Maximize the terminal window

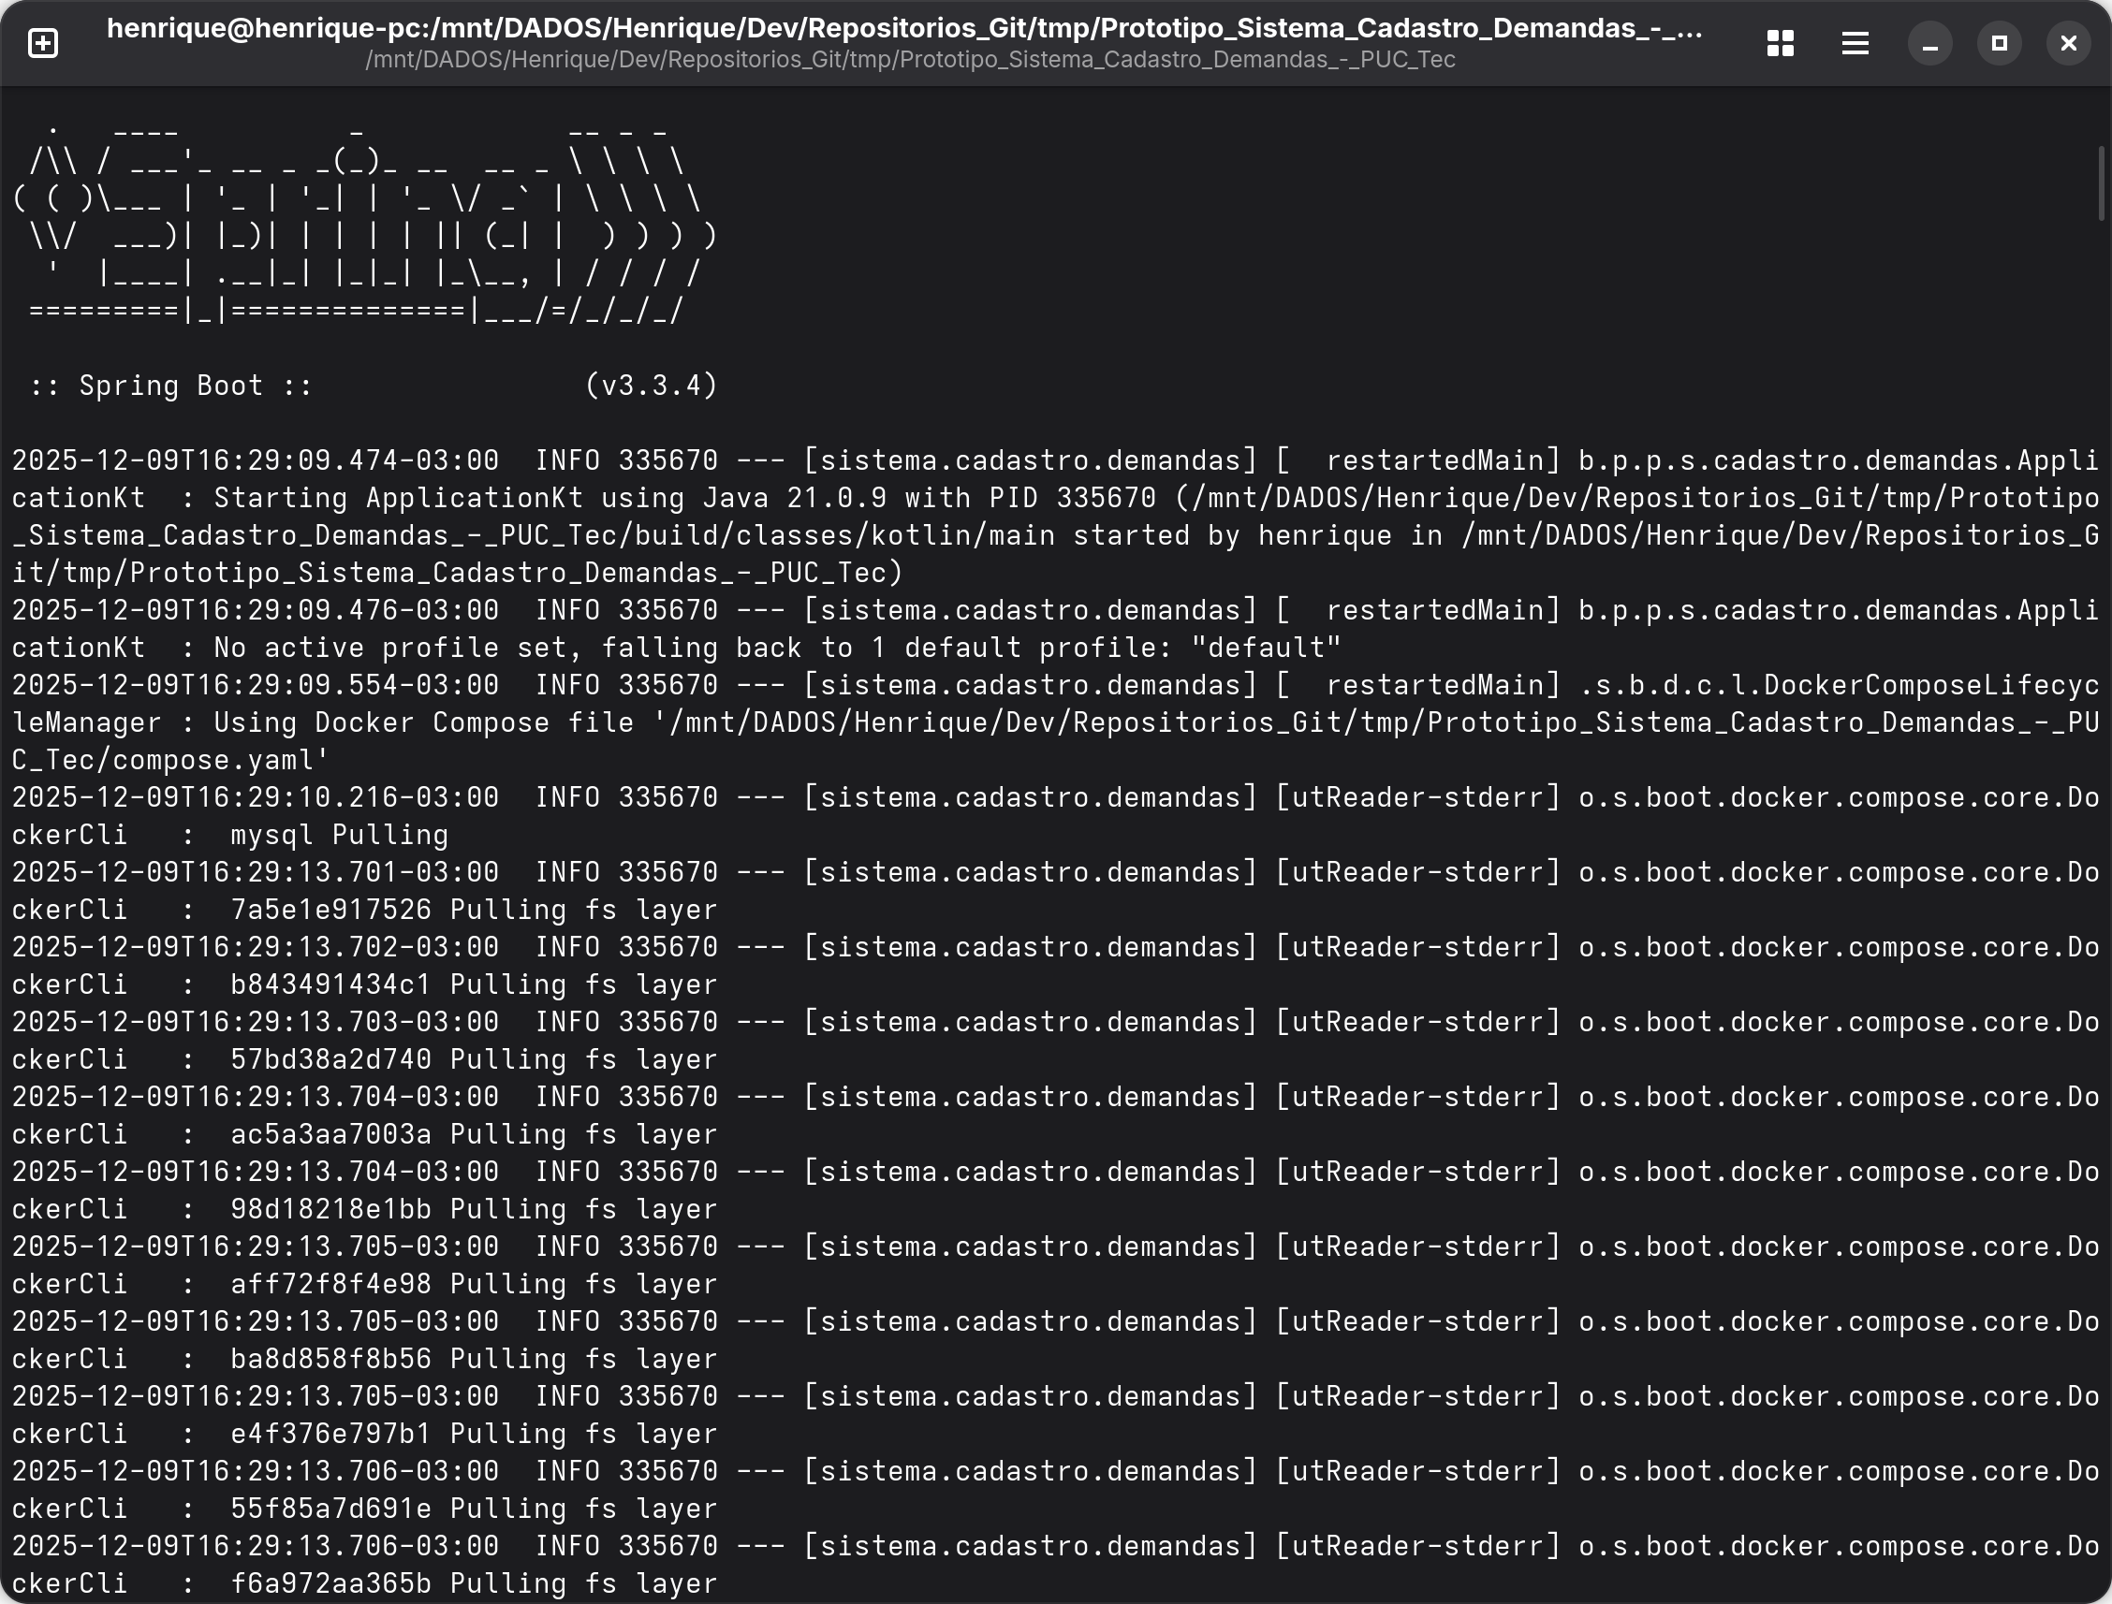2000,43
